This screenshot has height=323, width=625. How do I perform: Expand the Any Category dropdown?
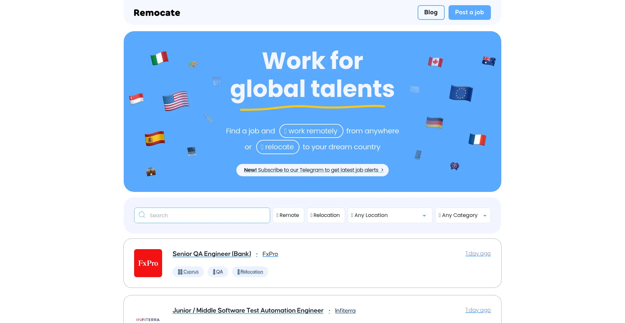[x=463, y=215]
